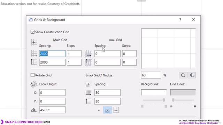This screenshot has height=125, width=223.
Task: Click the rotated grid angle icon
Action: (x=33, y=110)
